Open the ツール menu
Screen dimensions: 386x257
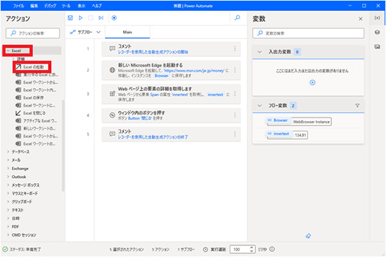(66, 6)
